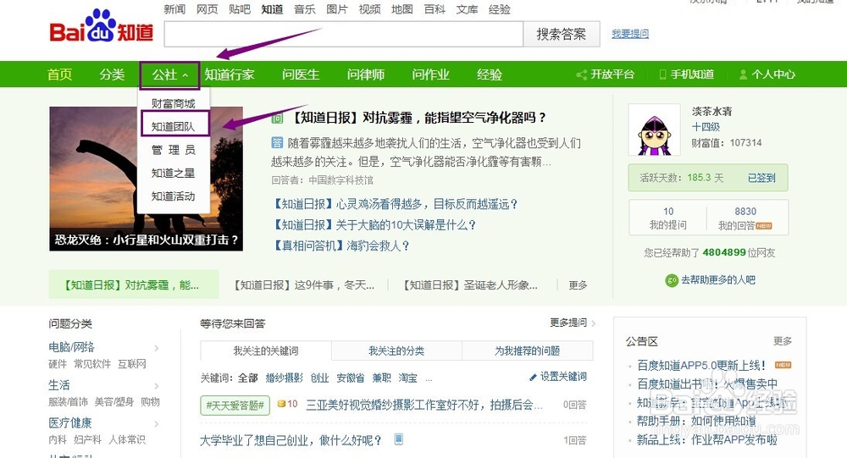
Task: Click the Baidu Zhidao logo
Action: coord(102,28)
